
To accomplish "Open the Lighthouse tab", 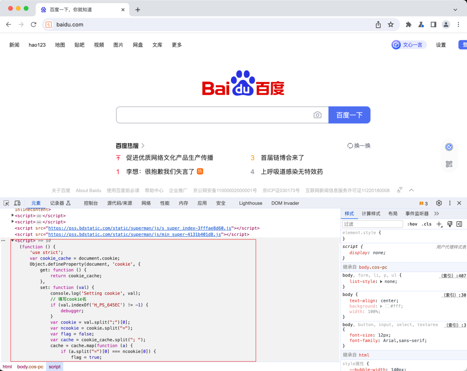I will tap(250, 203).
